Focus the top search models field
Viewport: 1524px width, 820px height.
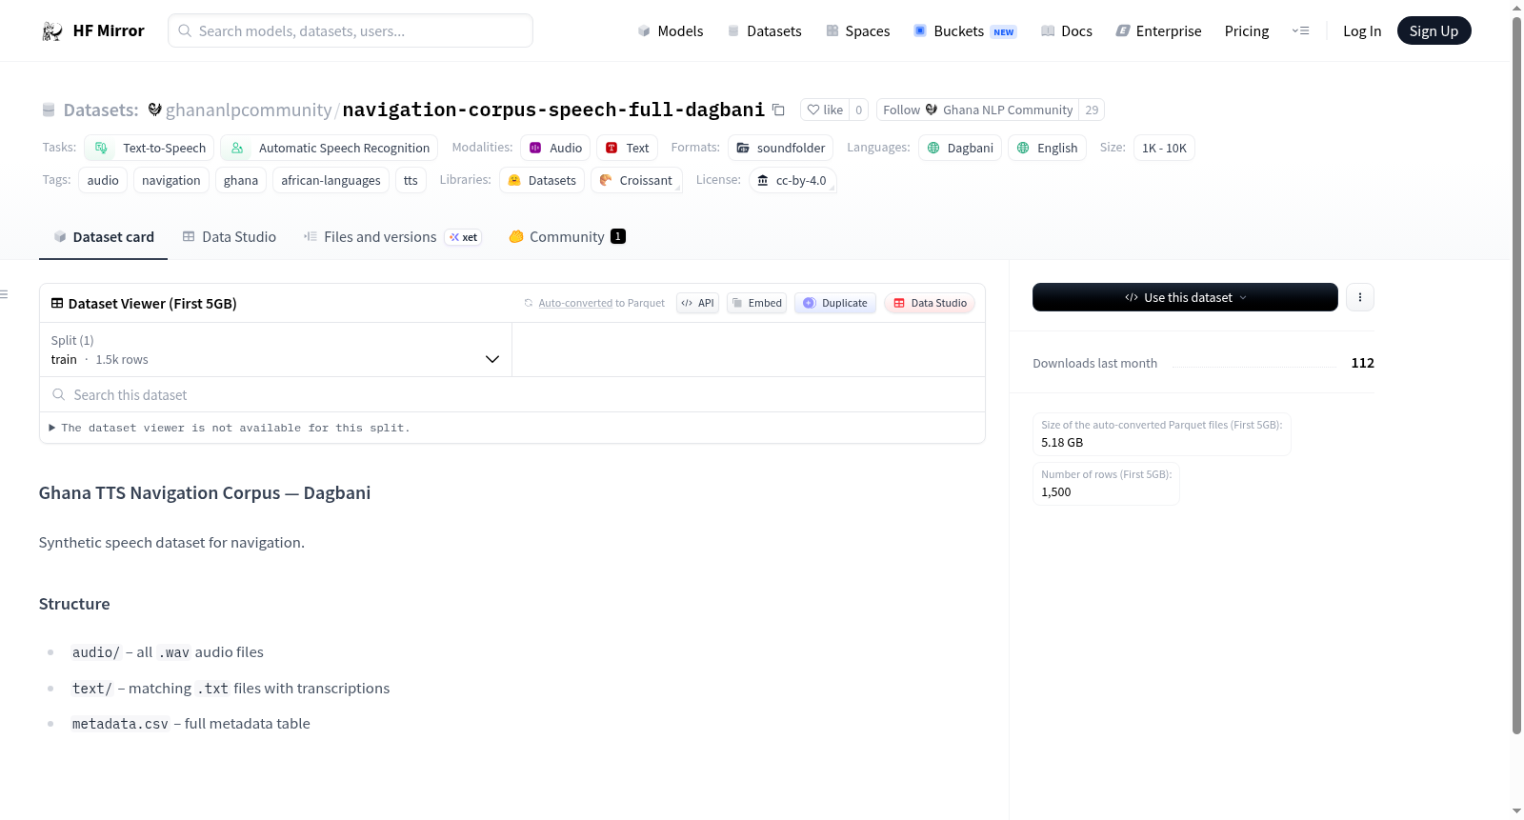tap(351, 30)
